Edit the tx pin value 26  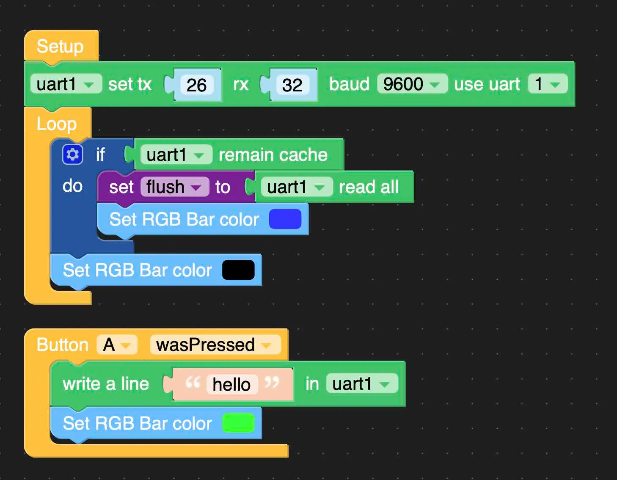point(196,85)
